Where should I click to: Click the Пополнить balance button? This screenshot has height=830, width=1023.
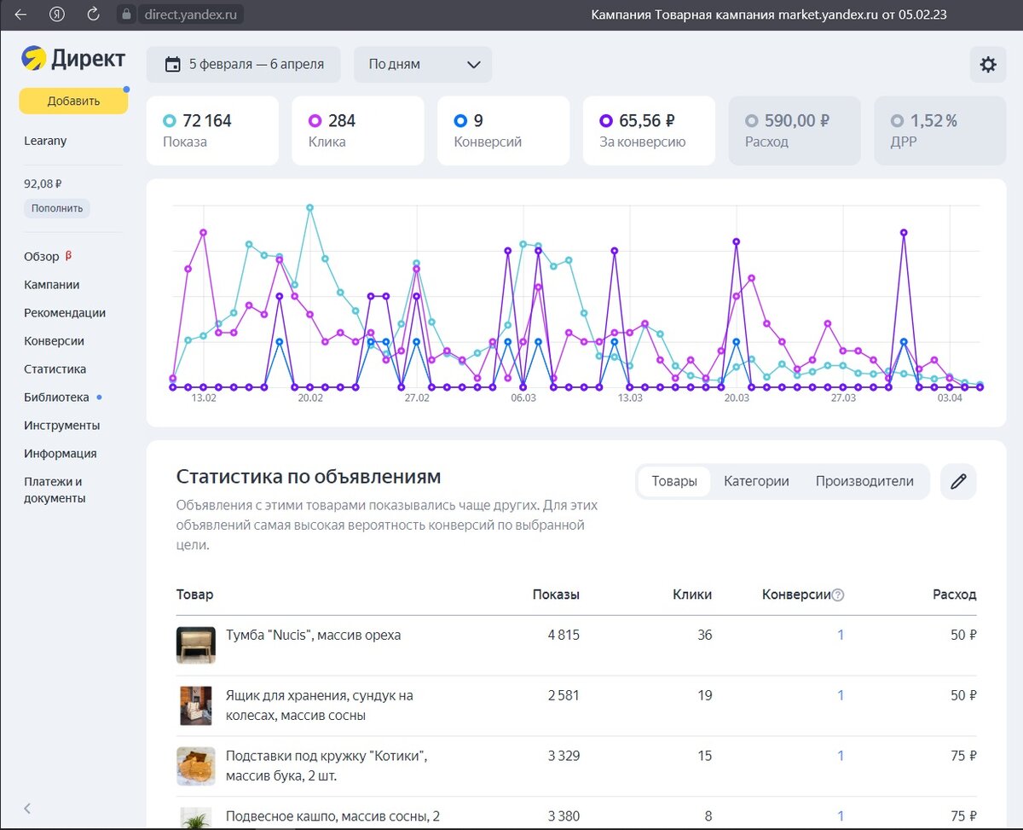57,208
